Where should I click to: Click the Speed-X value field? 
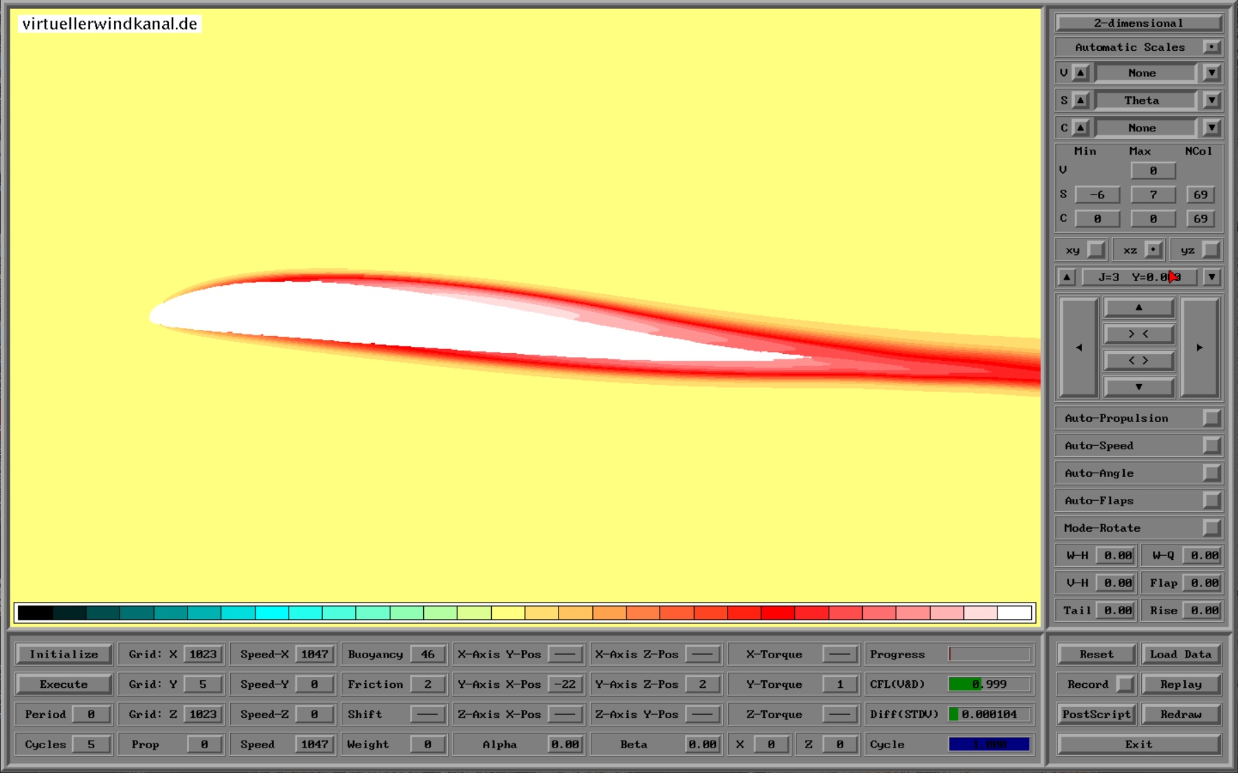click(x=314, y=654)
